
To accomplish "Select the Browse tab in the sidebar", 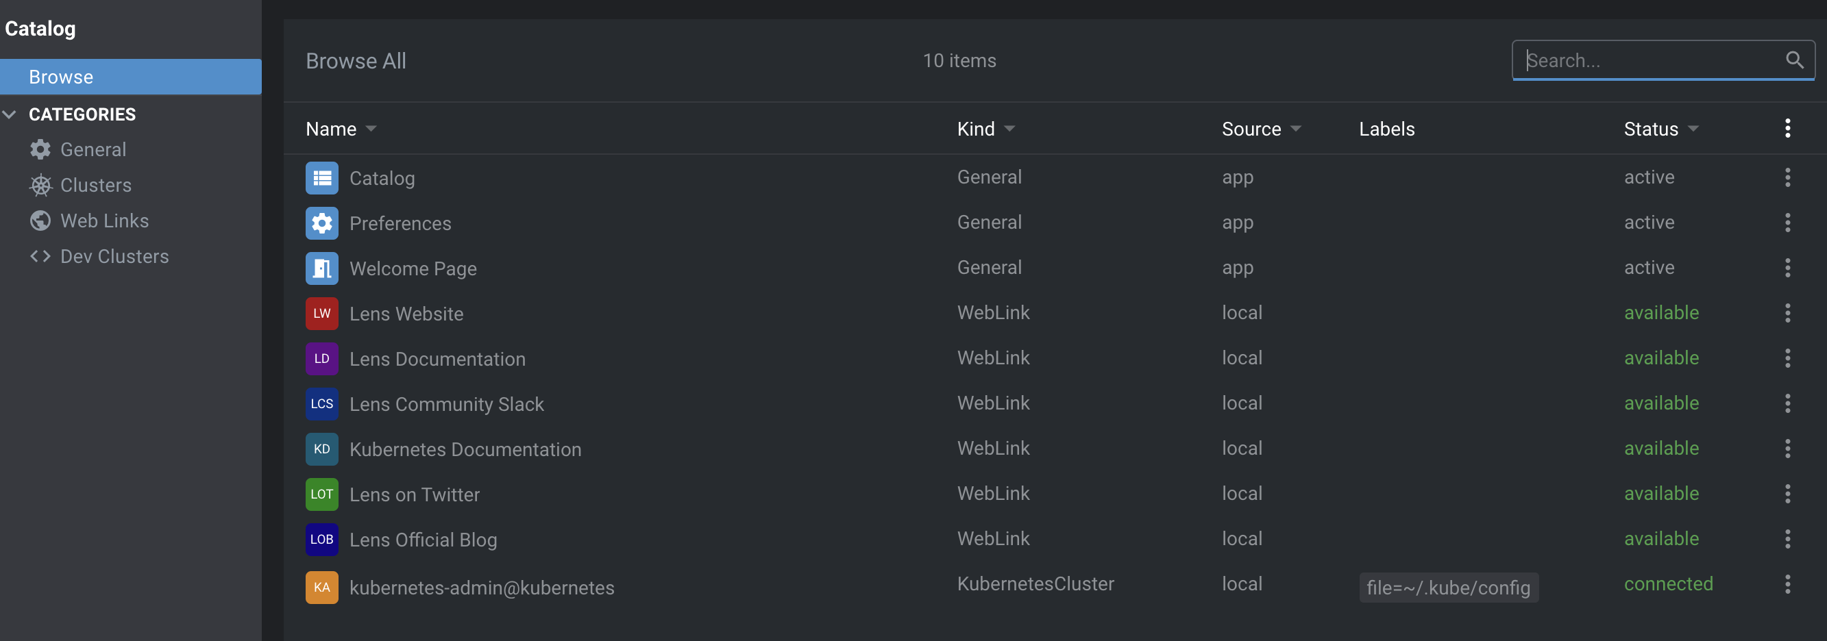I will coord(130,77).
